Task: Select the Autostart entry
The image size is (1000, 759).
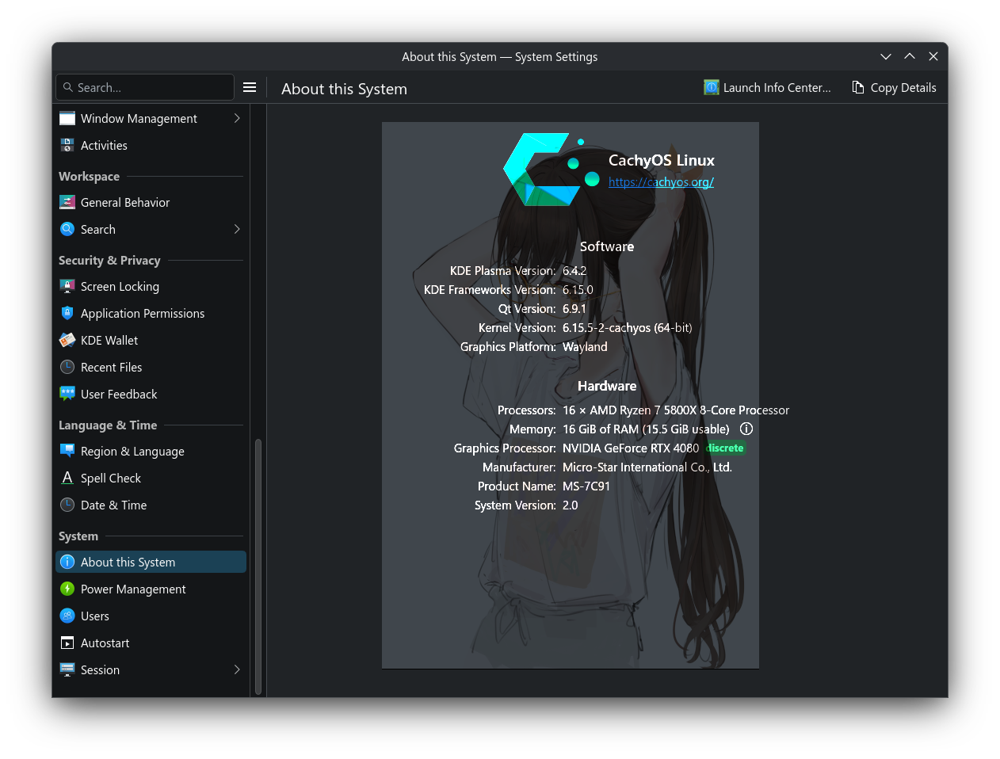Action: tap(151, 643)
